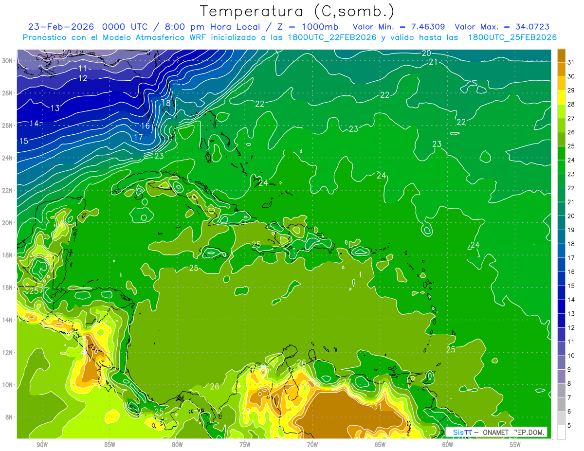The image size is (584, 451).
Task: Click the ONAMET DEP.DOM. logo box
Action: (496, 432)
